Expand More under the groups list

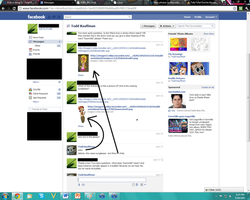36,82
